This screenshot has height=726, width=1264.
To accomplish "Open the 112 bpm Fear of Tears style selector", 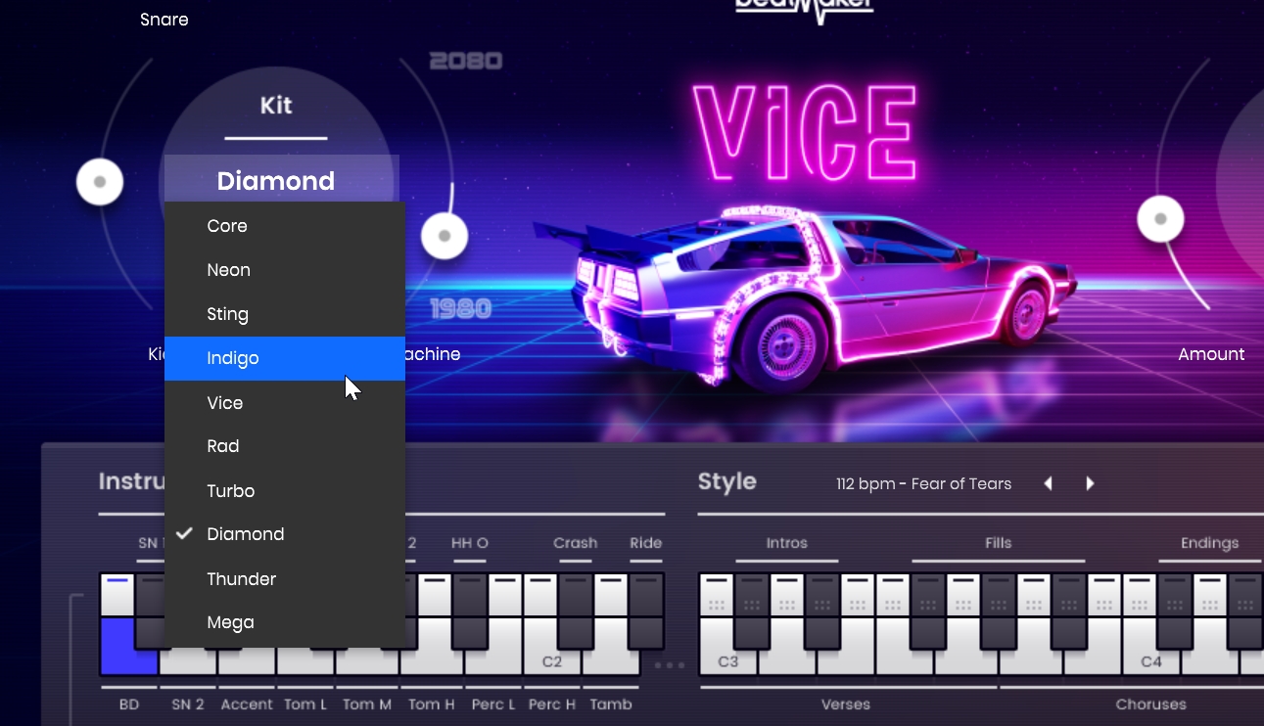I will coord(923,483).
